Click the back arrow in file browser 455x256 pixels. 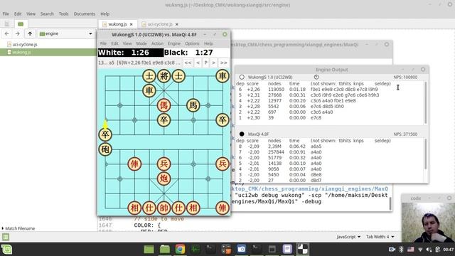tap(6, 33)
